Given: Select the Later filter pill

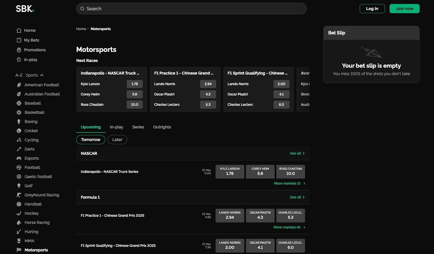Looking at the screenshot, I should (117, 140).
